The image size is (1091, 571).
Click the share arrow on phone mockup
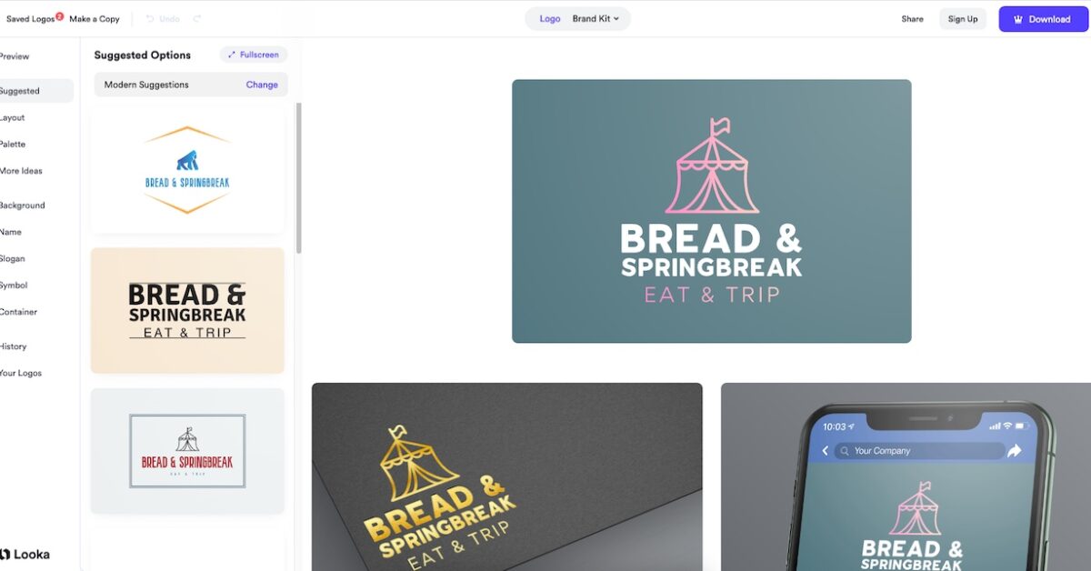click(1015, 451)
